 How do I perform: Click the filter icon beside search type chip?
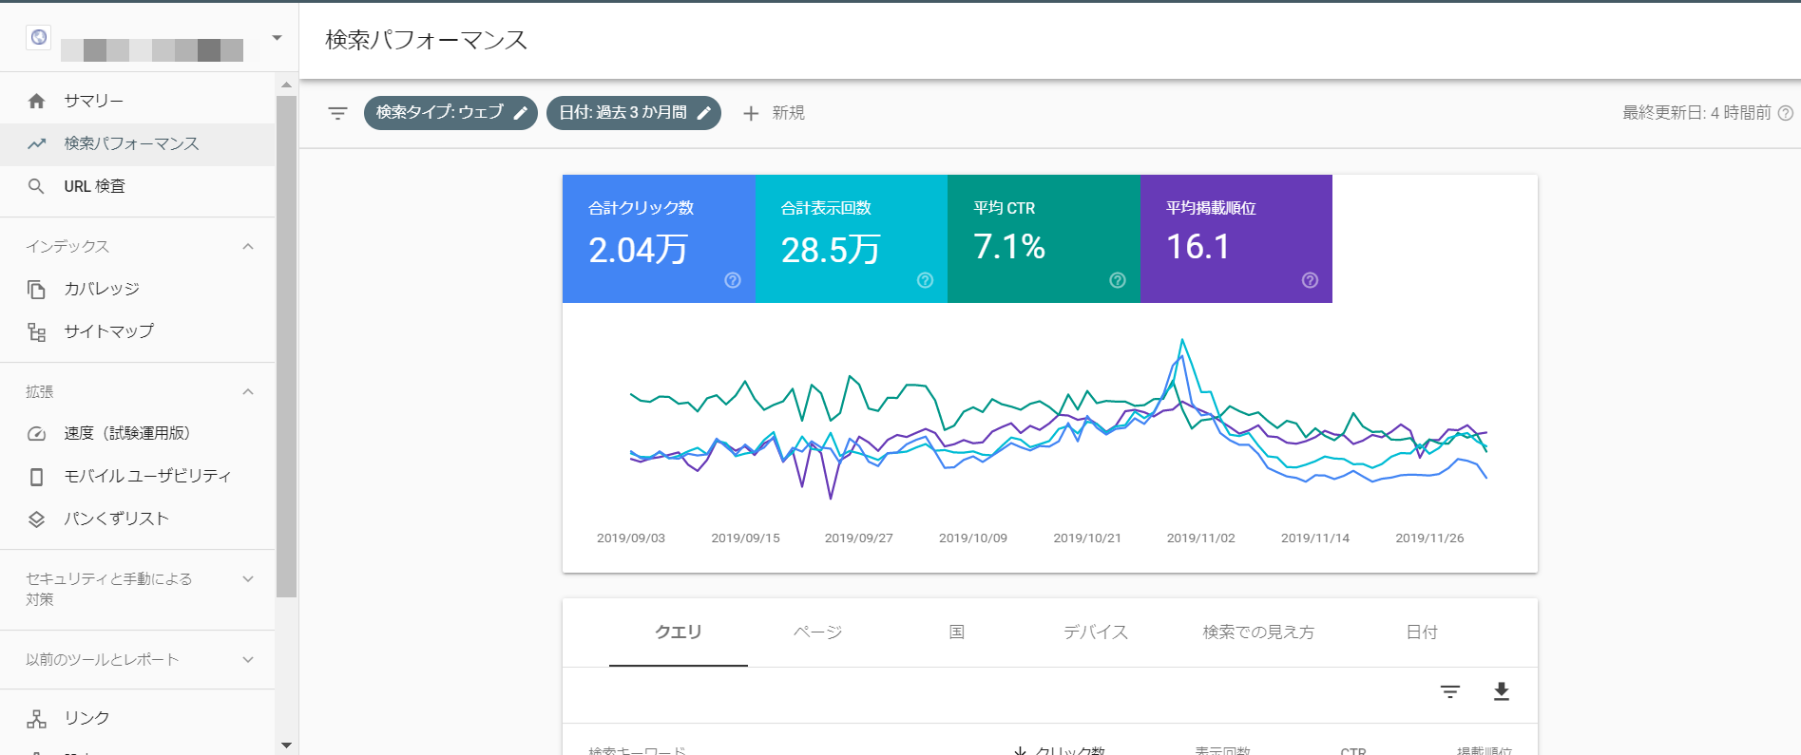point(337,113)
